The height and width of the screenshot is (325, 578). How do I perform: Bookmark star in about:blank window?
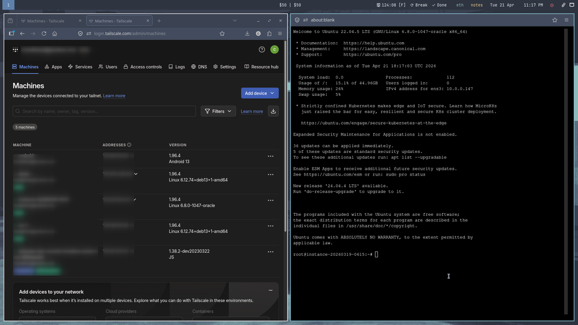click(x=555, y=20)
